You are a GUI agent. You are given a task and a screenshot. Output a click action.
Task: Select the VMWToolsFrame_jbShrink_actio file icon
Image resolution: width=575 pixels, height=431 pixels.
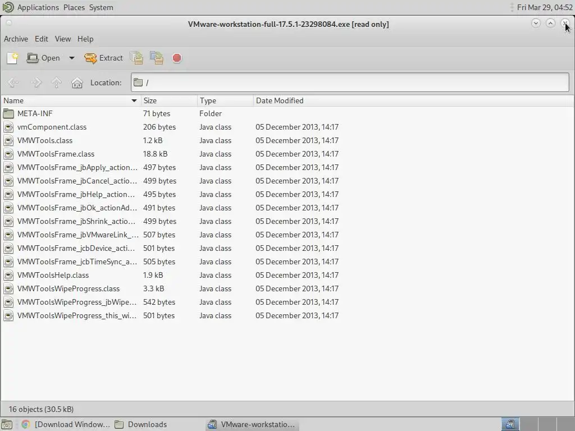pyautogui.click(x=8, y=221)
